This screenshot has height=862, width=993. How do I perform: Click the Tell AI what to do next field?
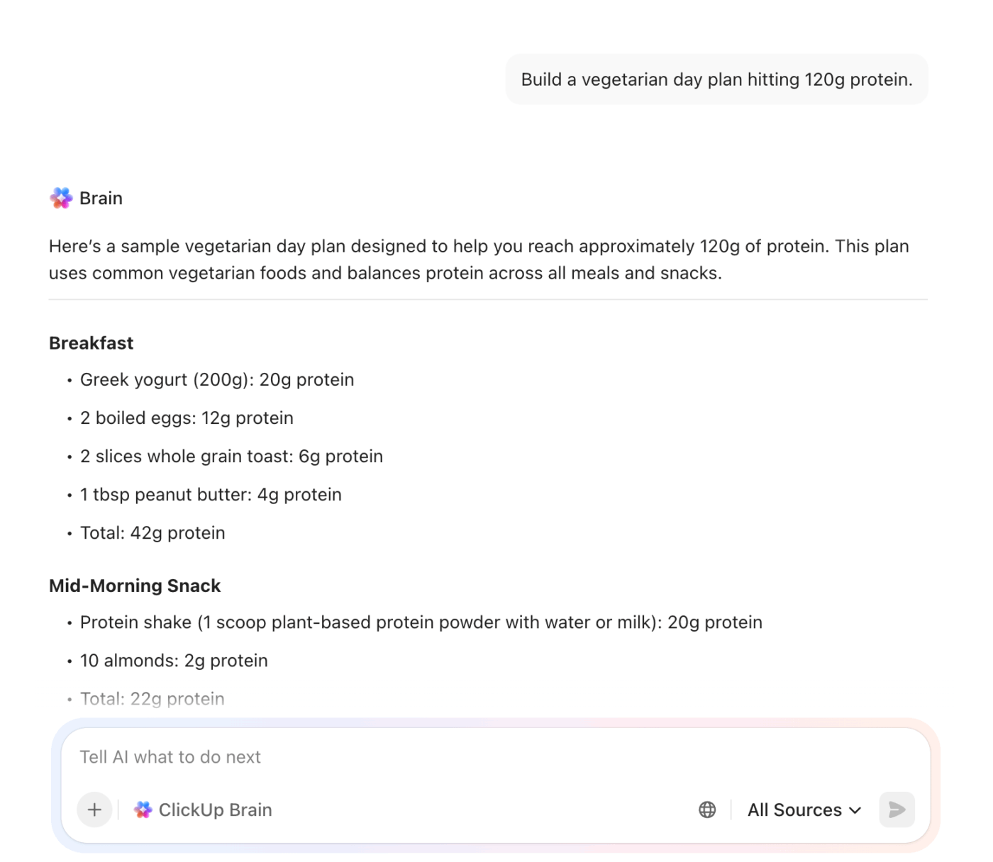(x=284, y=756)
